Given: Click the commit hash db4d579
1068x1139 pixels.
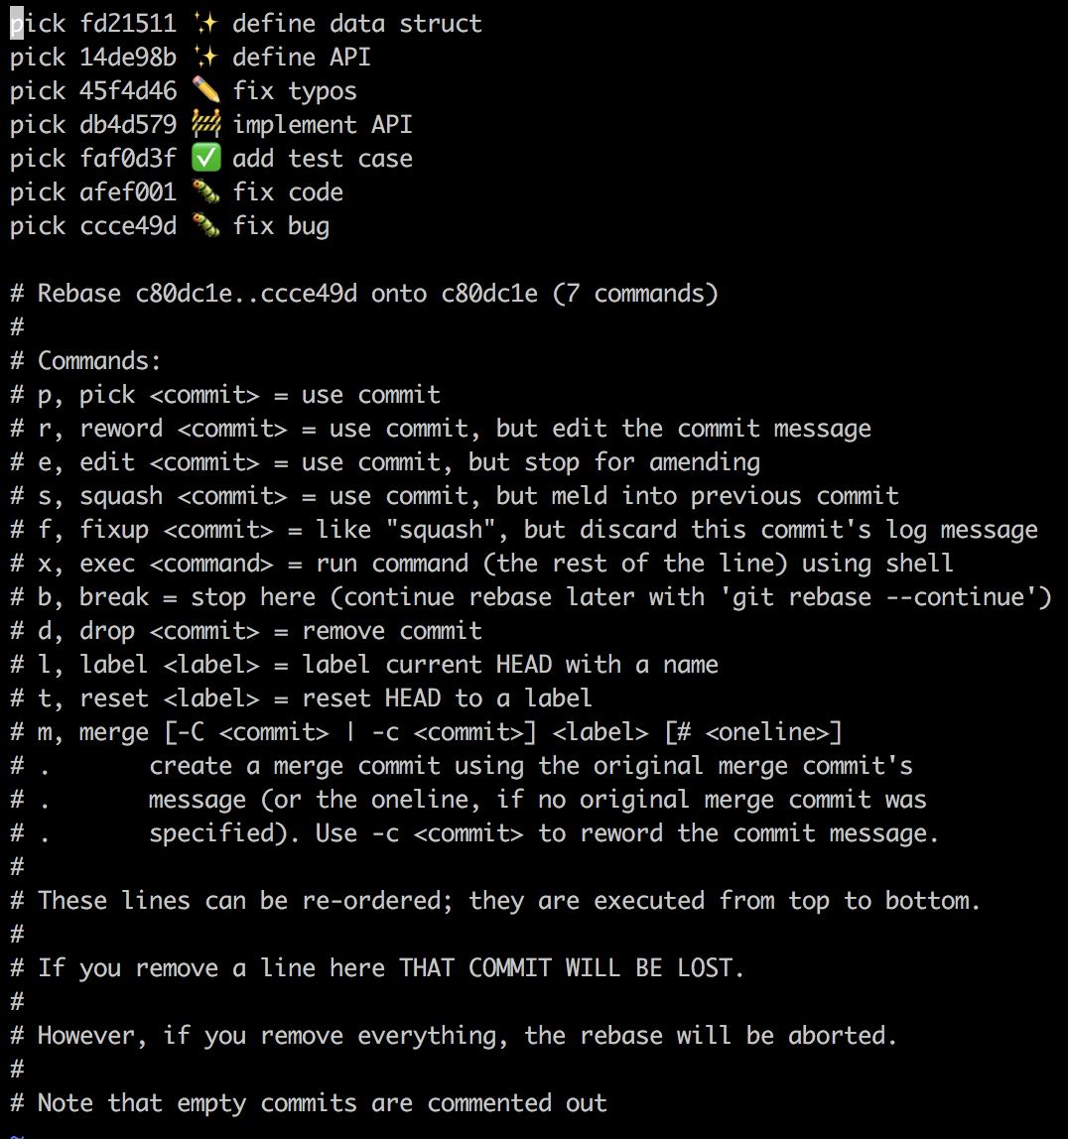Looking at the screenshot, I should tap(128, 124).
